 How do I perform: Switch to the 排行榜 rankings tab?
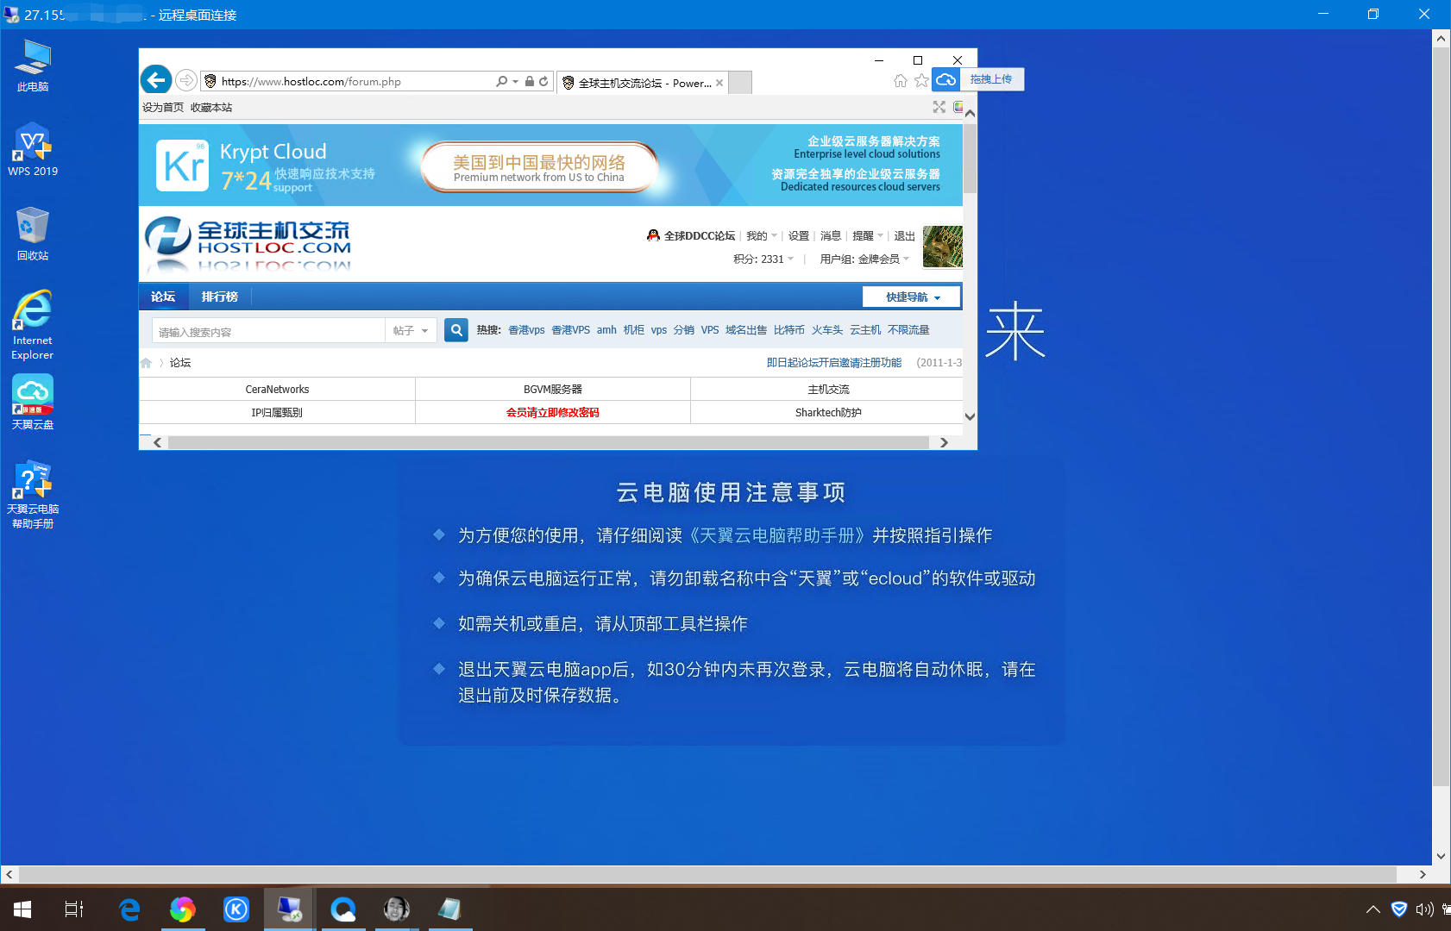(x=219, y=296)
